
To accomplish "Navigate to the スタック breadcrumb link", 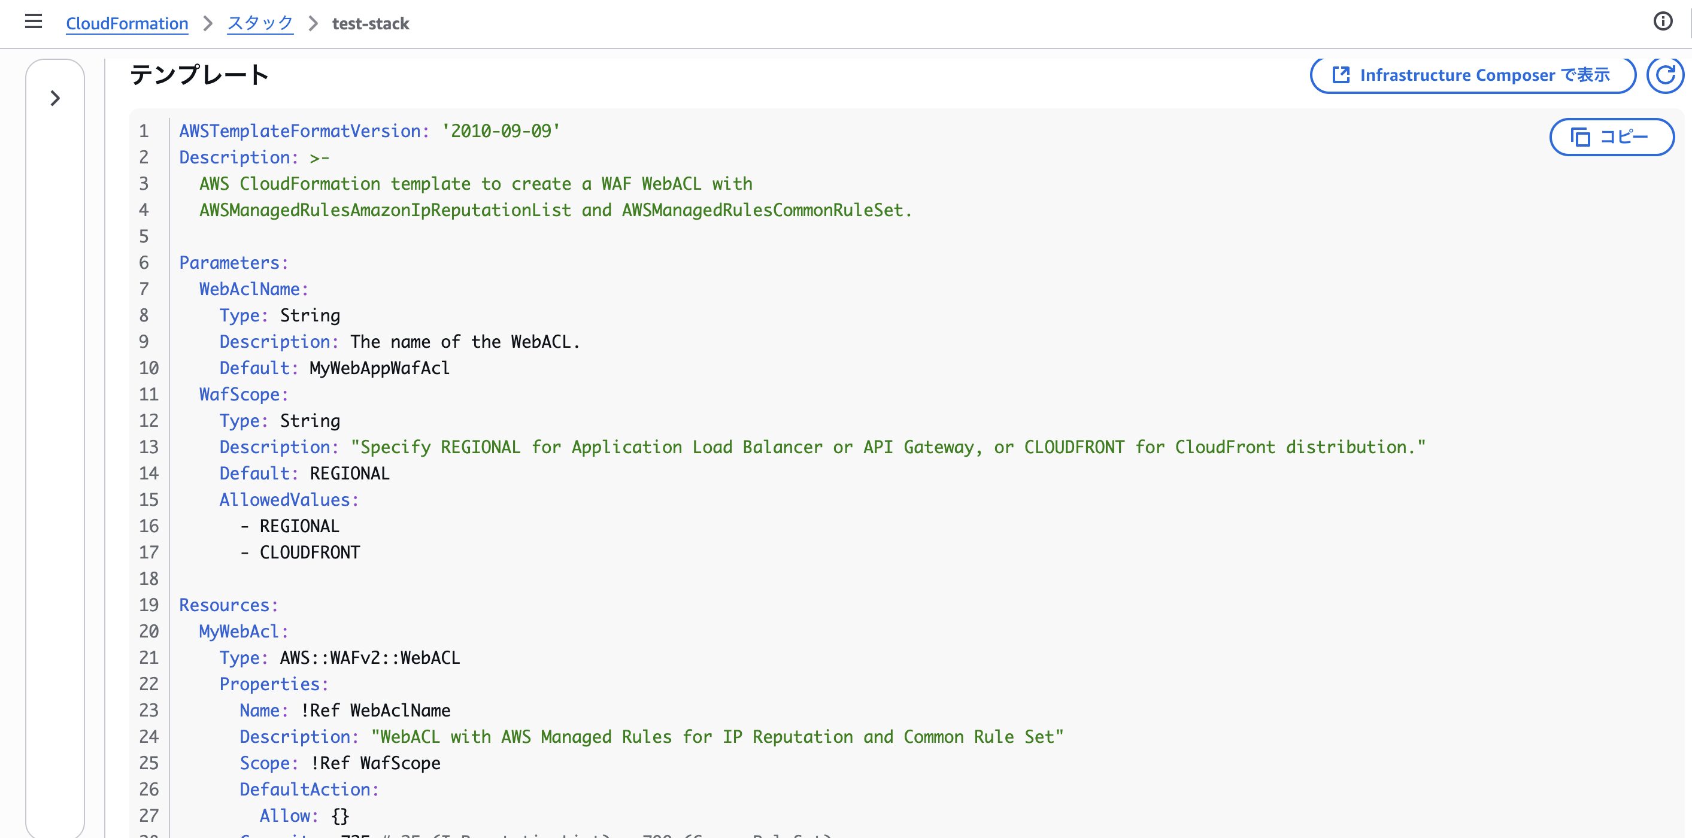I will 260,23.
